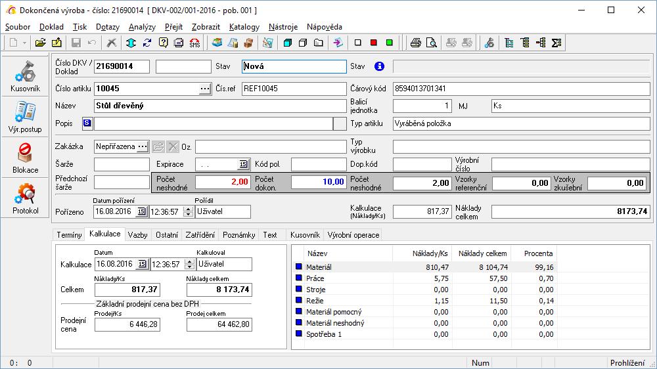Click the white square status toolbar button
This screenshot has height=369, width=657.
357,43
